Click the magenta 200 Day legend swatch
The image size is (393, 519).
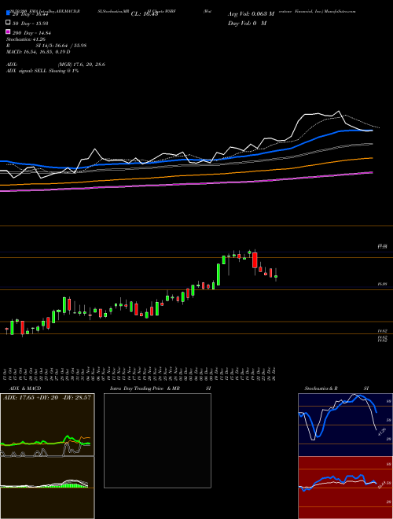tap(9, 32)
